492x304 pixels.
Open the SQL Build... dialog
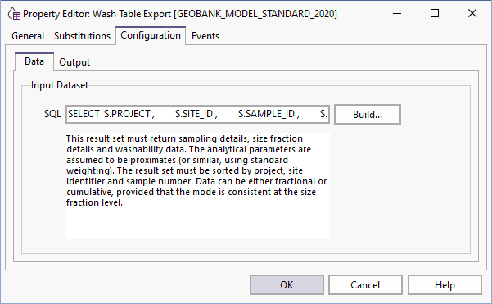pos(368,115)
